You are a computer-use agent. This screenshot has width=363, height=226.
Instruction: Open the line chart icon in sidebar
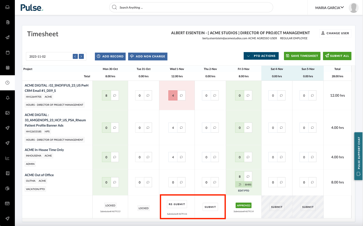tap(8, 158)
